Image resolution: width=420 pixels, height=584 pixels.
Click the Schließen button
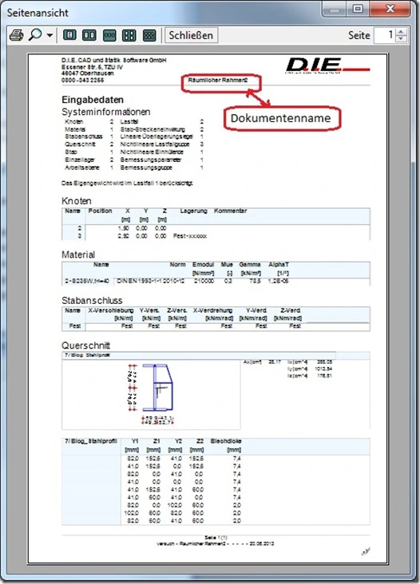(191, 35)
